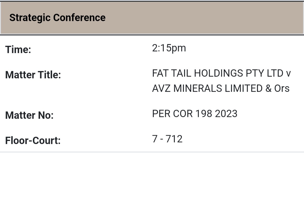Select the 2:15pm time value
This screenshot has height=199, width=304.
click(x=169, y=48)
